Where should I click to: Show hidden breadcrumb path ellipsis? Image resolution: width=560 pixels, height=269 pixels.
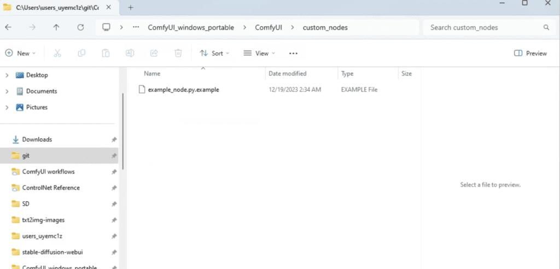pyautogui.click(x=136, y=27)
